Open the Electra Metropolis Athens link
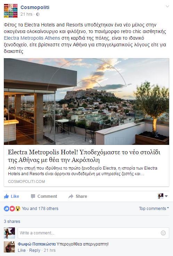This screenshot has height=256, width=173. coord(32,38)
